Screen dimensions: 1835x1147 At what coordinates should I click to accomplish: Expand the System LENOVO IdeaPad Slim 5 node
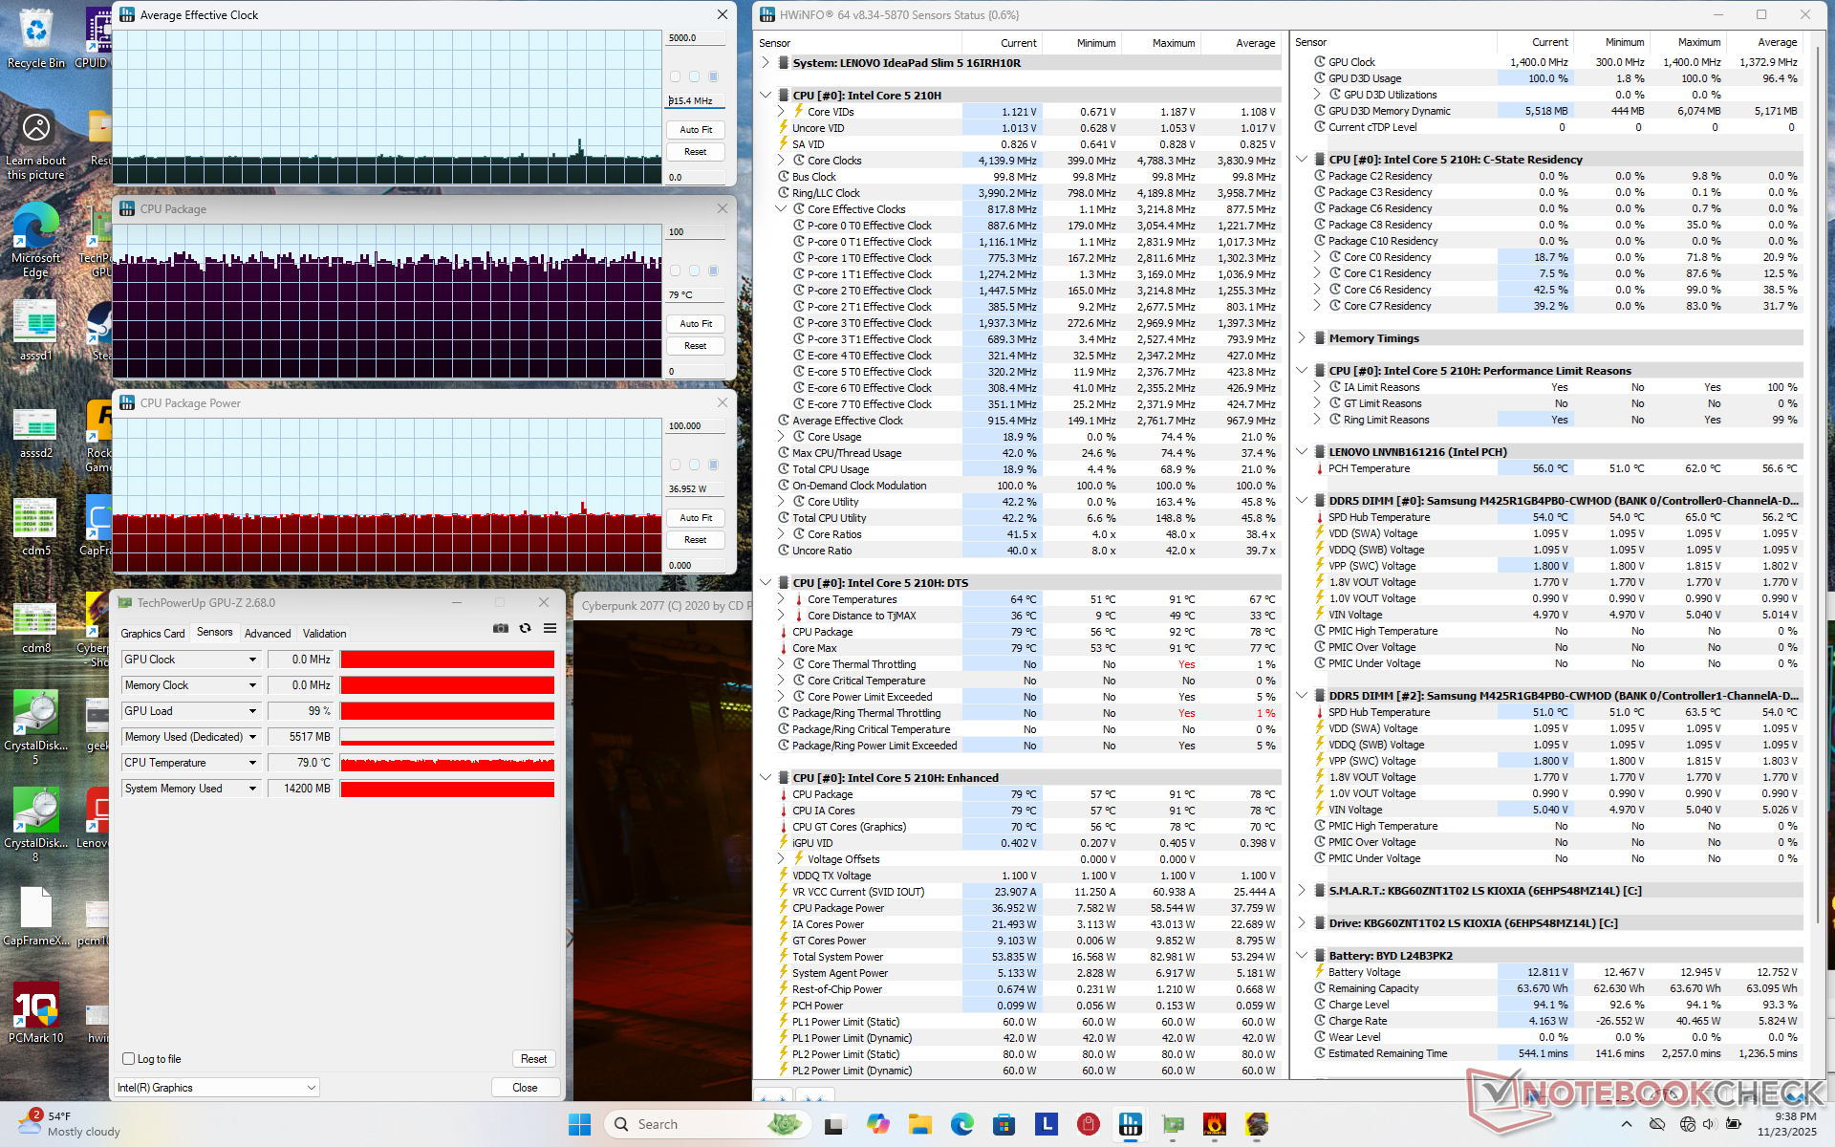[x=766, y=63]
